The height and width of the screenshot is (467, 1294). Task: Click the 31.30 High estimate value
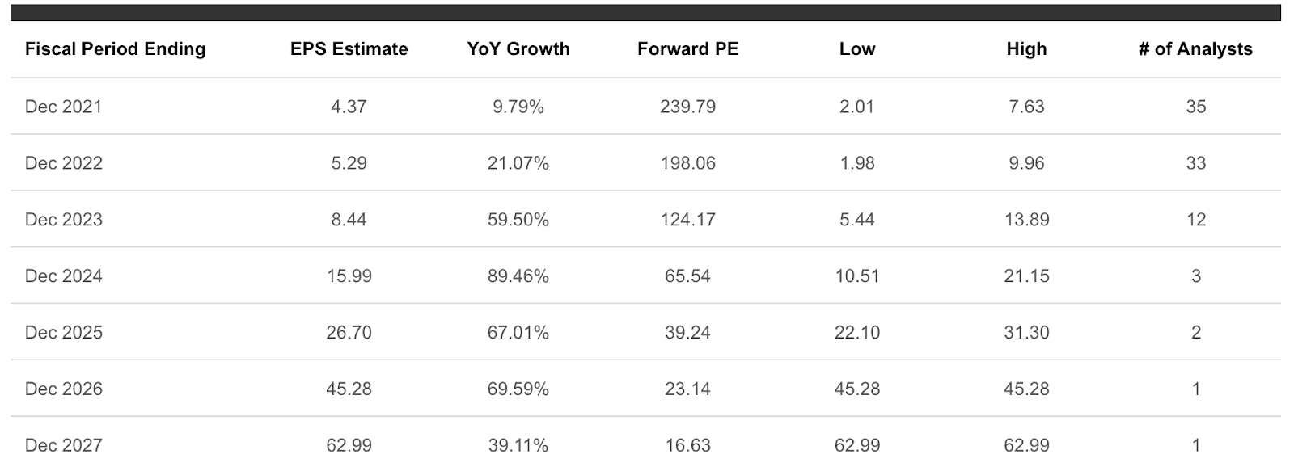[1026, 333]
